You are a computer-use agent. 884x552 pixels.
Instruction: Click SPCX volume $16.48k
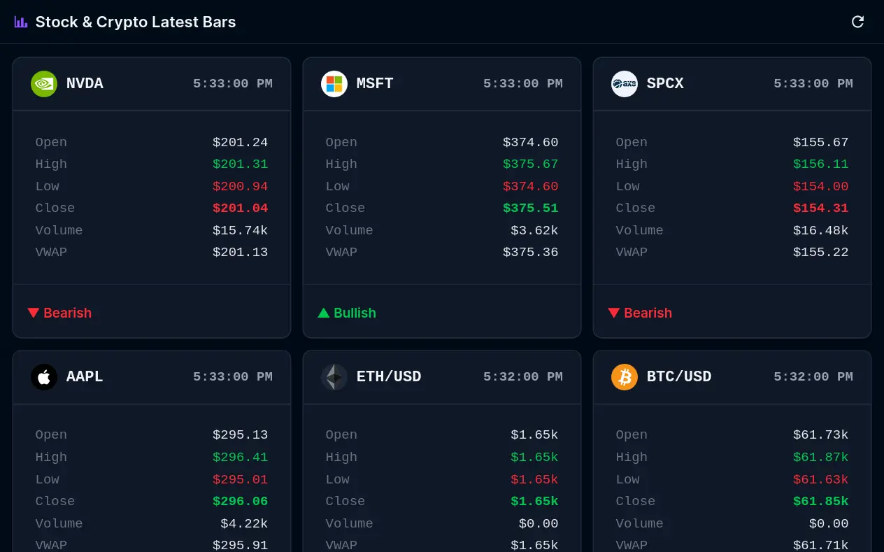point(821,231)
